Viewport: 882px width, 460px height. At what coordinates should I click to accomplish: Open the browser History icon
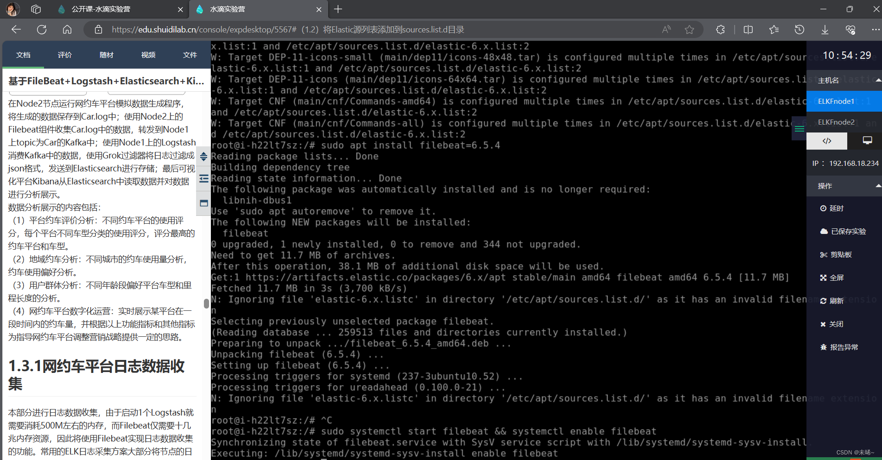[800, 30]
